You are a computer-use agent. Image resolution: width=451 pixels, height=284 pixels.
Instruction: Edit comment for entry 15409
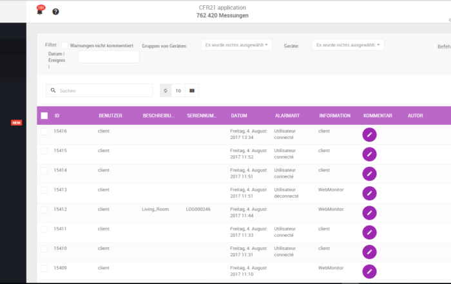pyautogui.click(x=369, y=272)
